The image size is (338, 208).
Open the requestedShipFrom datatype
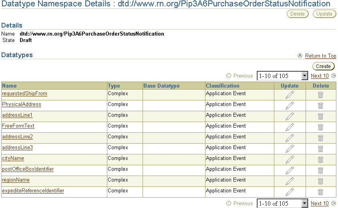24,94
